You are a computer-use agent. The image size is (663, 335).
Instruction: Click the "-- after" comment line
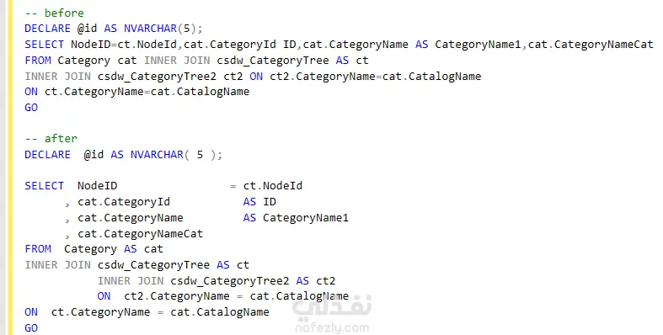[x=51, y=139]
